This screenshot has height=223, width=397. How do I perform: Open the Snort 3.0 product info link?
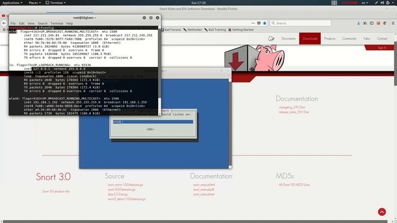point(56,191)
